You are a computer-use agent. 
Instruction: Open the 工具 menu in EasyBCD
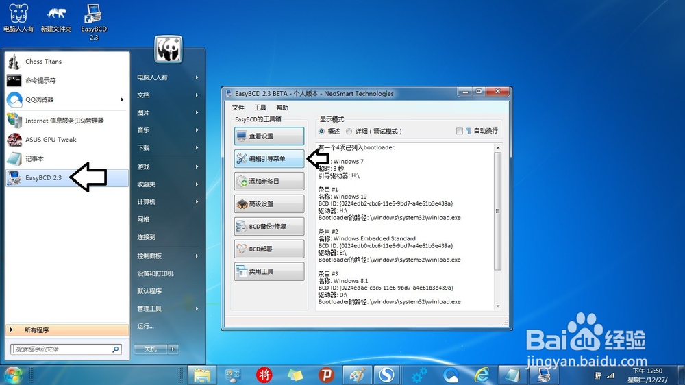tap(260, 108)
